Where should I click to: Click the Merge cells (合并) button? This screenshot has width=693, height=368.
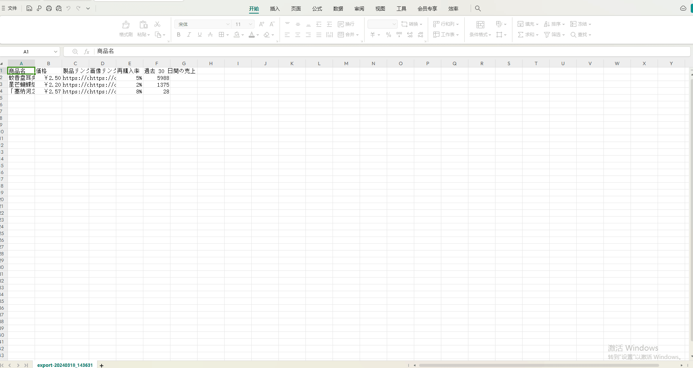coord(348,35)
